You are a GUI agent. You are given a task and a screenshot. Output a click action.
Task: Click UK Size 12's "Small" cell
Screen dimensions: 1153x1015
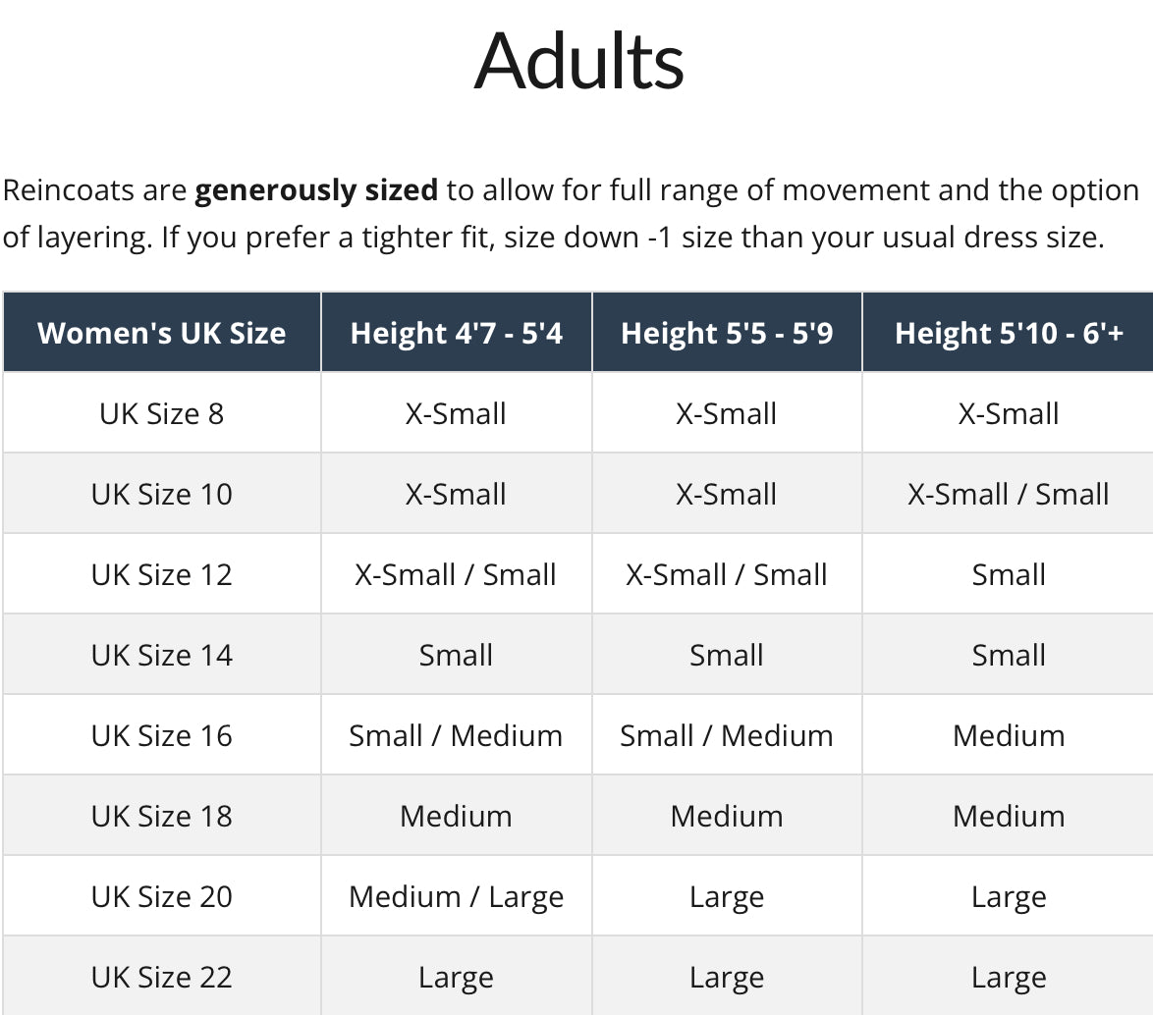1009,574
